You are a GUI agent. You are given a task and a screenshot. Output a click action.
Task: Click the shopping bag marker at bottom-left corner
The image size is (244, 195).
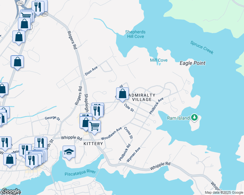(10, 160)
